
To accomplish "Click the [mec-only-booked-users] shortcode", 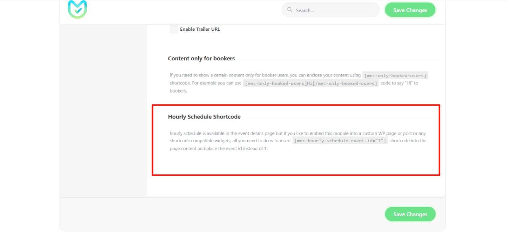I will pos(395,75).
